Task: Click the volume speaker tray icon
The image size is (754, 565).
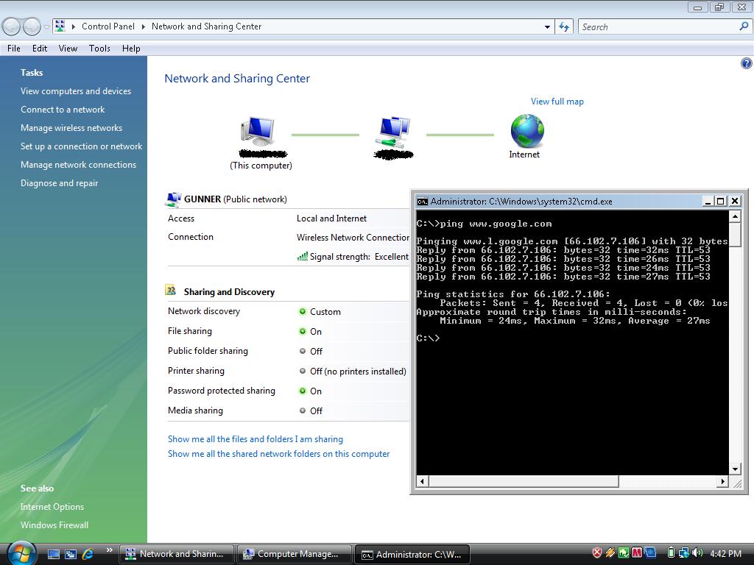Action: point(697,553)
